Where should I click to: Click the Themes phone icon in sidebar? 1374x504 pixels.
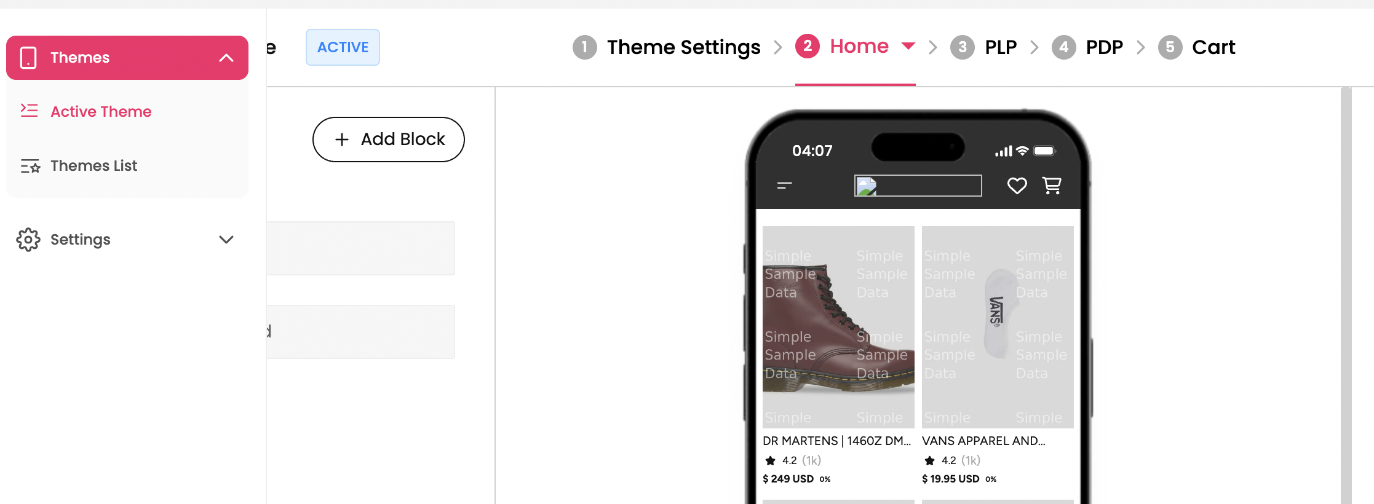[28, 58]
